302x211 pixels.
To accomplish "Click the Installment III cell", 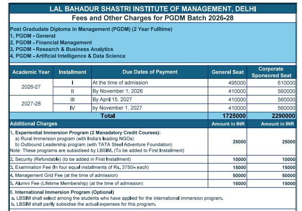I will (x=72, y=100).
